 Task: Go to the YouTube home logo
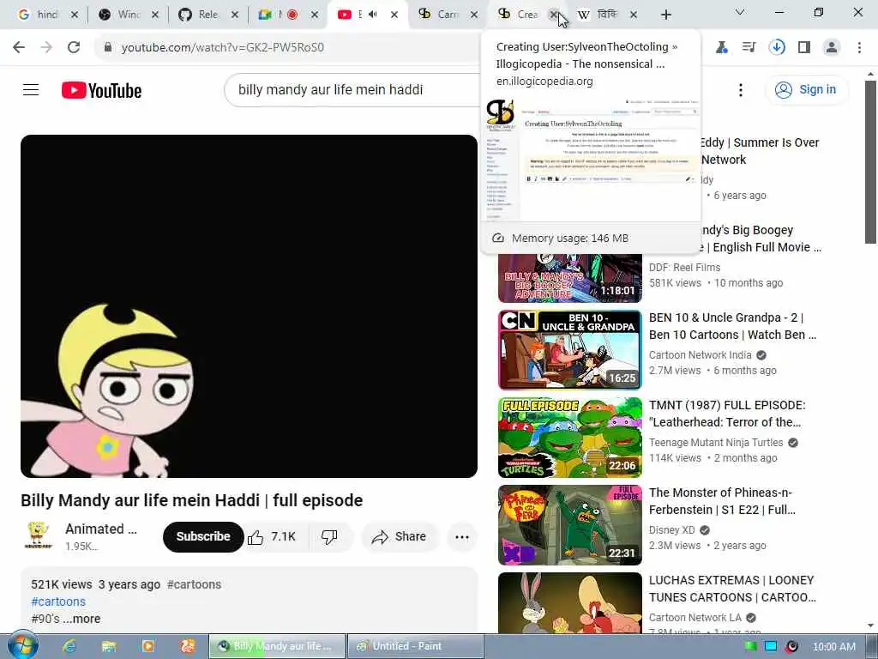point(101,90)
